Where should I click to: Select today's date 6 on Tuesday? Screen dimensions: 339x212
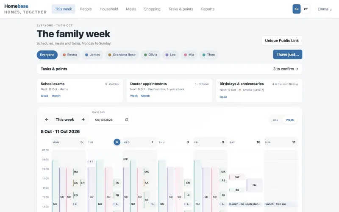pos(117,142)
